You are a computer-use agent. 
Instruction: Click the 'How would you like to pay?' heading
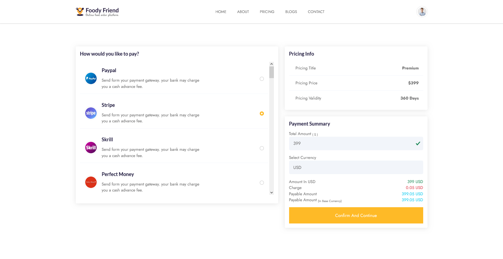click(x=109, y=54)
